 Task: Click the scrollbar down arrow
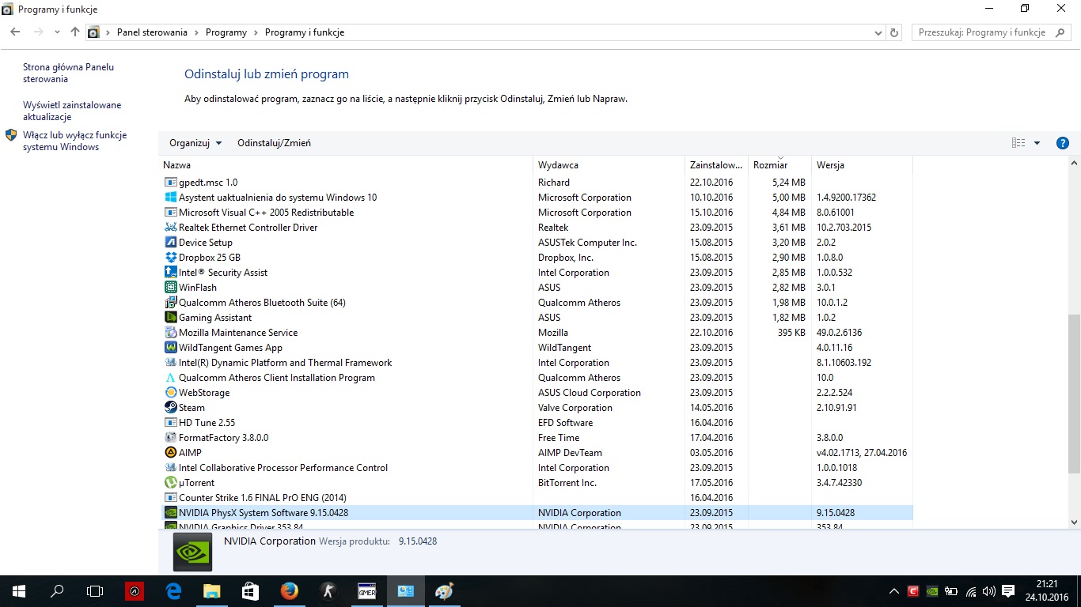[x=1074, y=522]
